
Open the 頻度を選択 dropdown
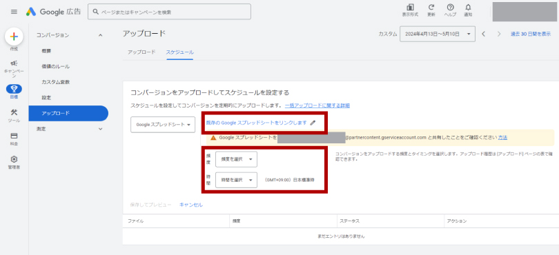click(x=236, y=159)
